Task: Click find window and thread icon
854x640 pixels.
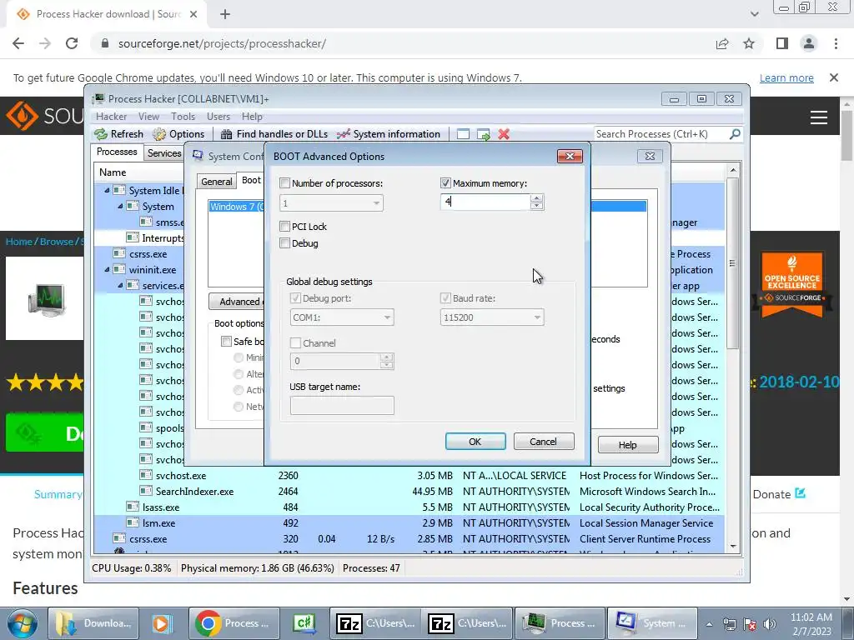Action: [x=484, y=134]
